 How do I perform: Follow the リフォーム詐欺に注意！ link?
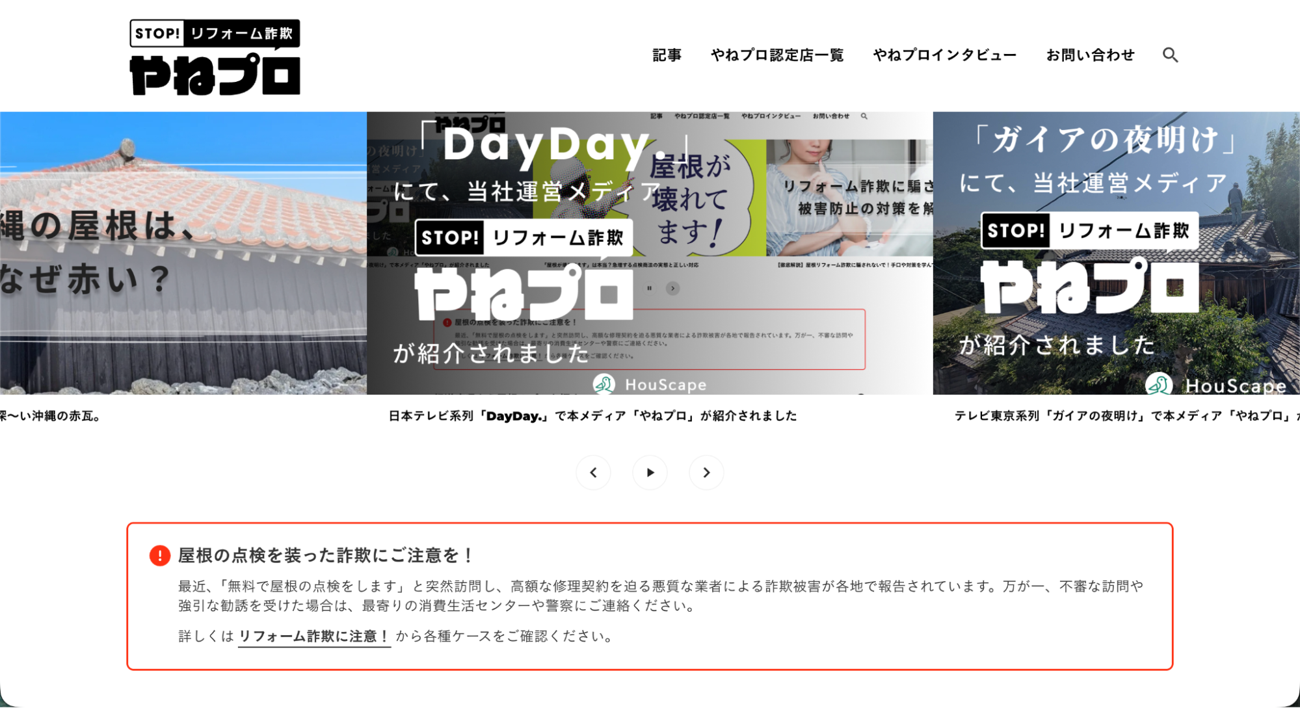click(x=314, y=636)
